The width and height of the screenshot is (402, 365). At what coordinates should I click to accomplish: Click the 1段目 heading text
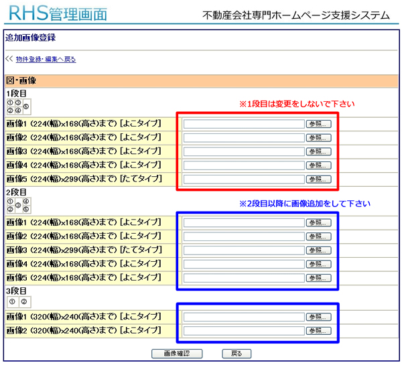click(x=16, y=93)
